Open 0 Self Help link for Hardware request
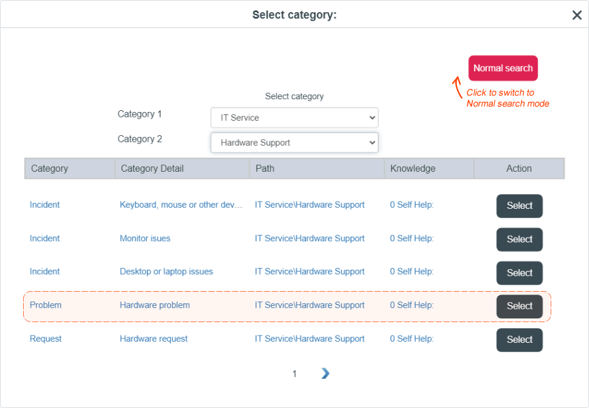Viewport: 589px width, 408px height. pos(412,339)
